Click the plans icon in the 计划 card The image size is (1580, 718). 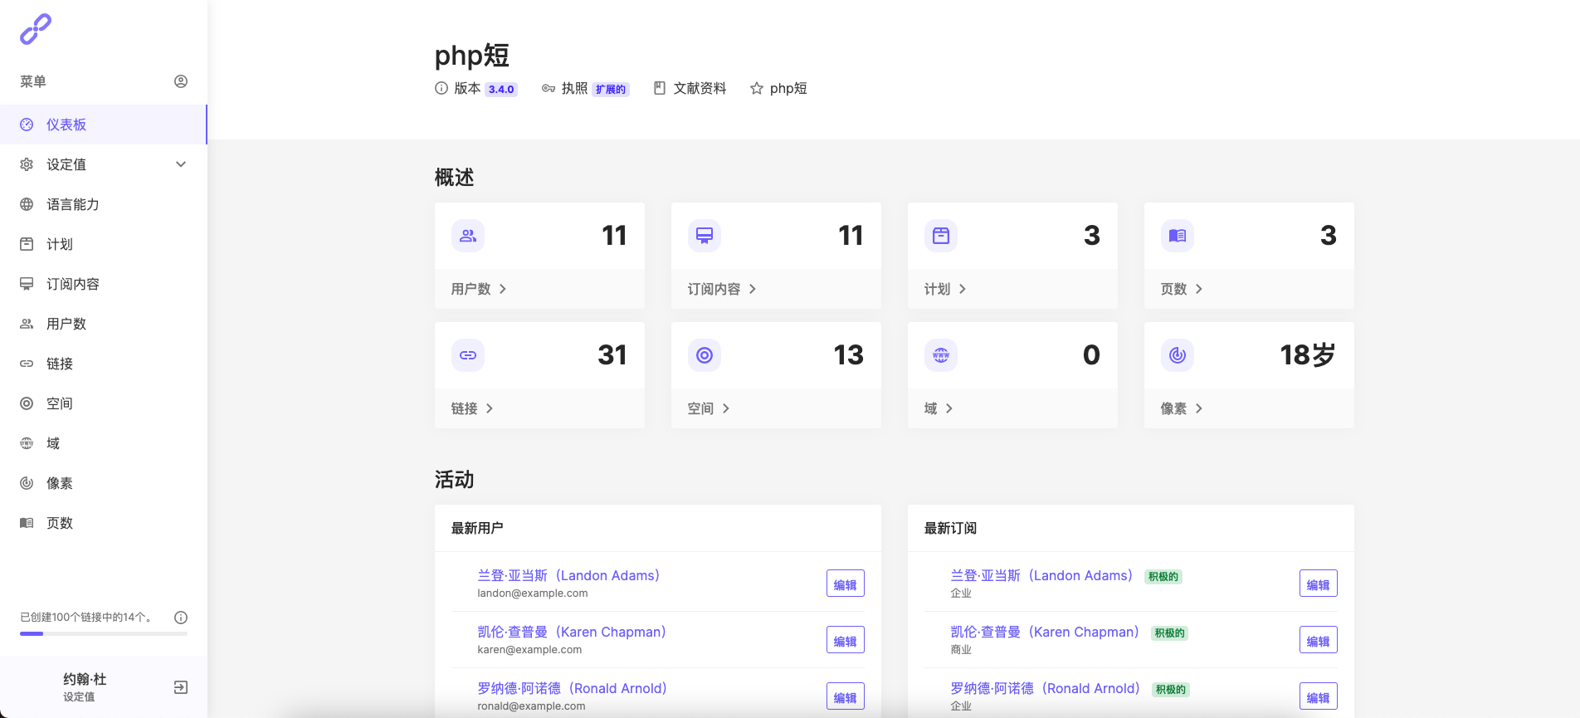point(941,236)
